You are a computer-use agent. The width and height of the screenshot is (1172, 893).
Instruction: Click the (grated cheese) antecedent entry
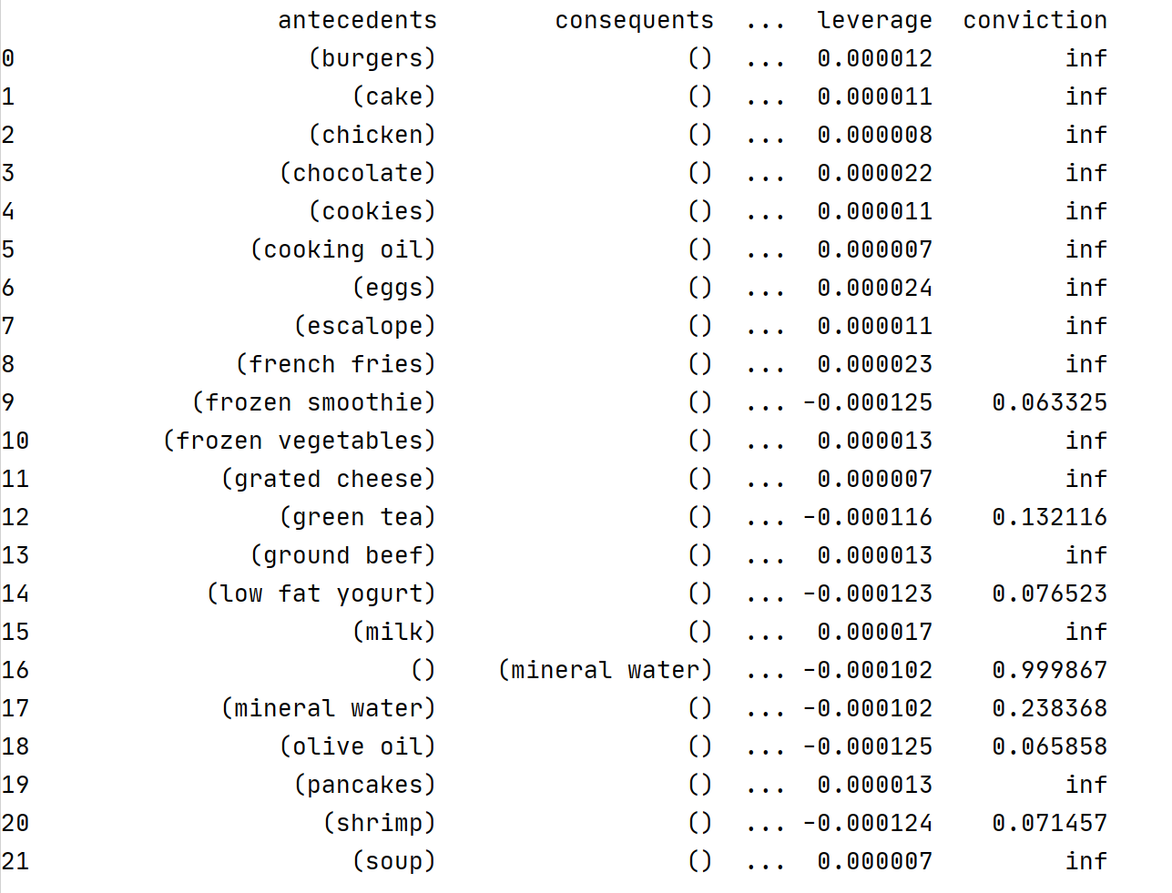[328, 479]
